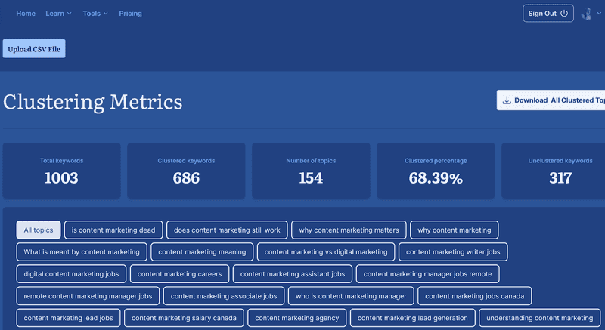Choose 'why content marketing matters' topic chip

pyautogui.click(x=349, y=230)
